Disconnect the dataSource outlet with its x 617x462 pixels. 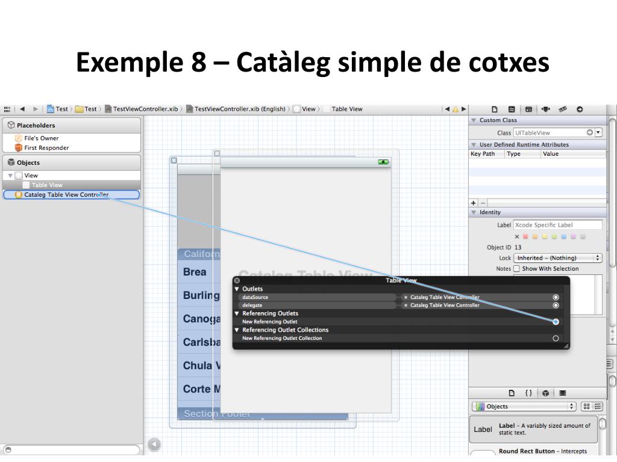click(406, 297)
